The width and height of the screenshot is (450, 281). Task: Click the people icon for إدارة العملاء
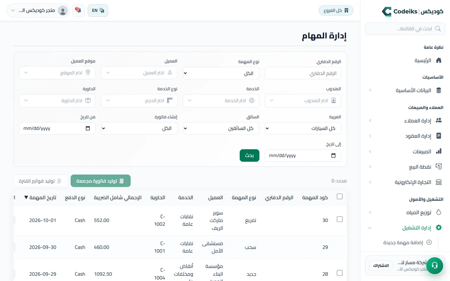pos(438,120)
